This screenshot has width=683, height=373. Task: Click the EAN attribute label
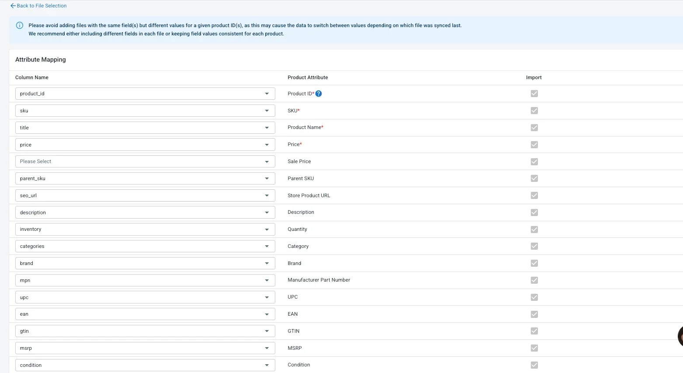pos(293,314)
